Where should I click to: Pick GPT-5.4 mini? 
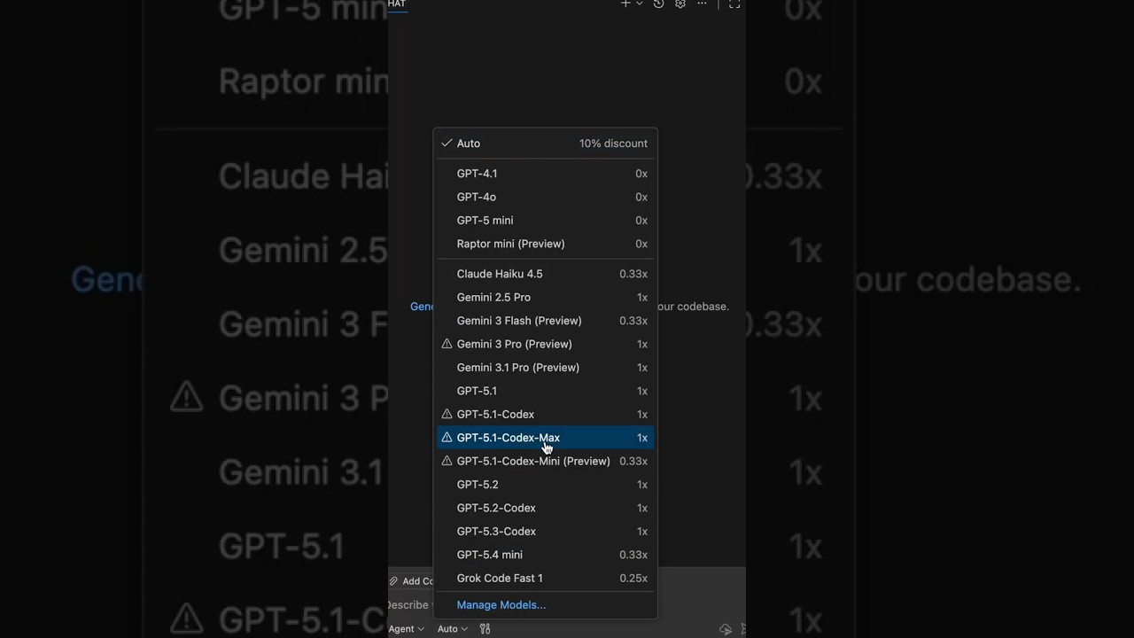(x=546, y=555)
